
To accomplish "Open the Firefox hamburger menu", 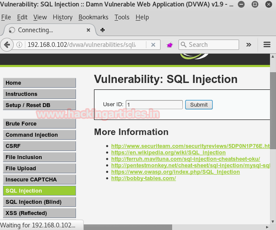I will 267,45.
